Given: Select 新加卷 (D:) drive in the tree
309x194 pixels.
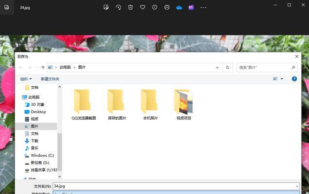Looking at the screenshot, I should coord(36,162).
